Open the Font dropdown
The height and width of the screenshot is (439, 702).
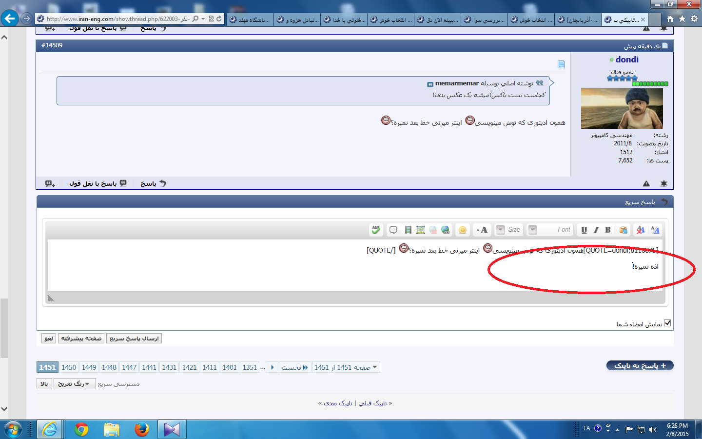550,230
